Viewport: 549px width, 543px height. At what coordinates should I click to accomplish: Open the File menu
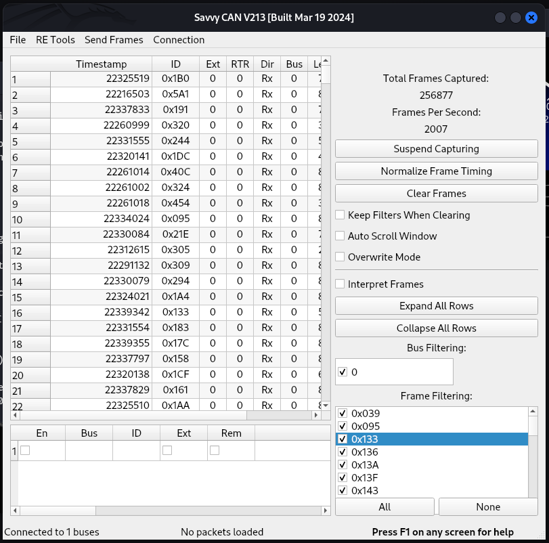18,40
